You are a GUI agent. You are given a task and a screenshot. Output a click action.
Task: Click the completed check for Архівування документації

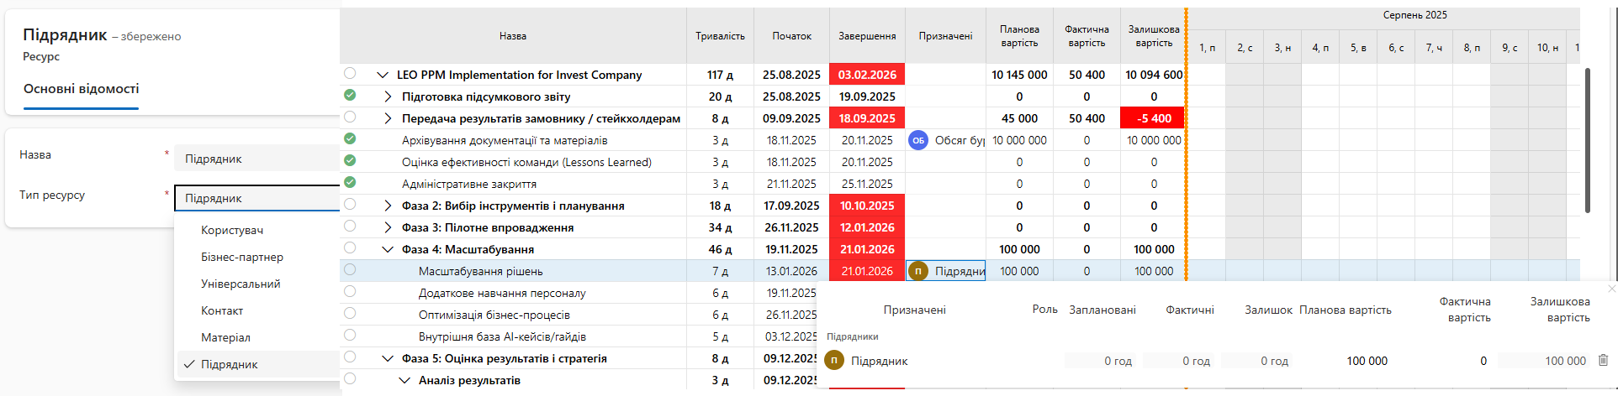[350, 138]
